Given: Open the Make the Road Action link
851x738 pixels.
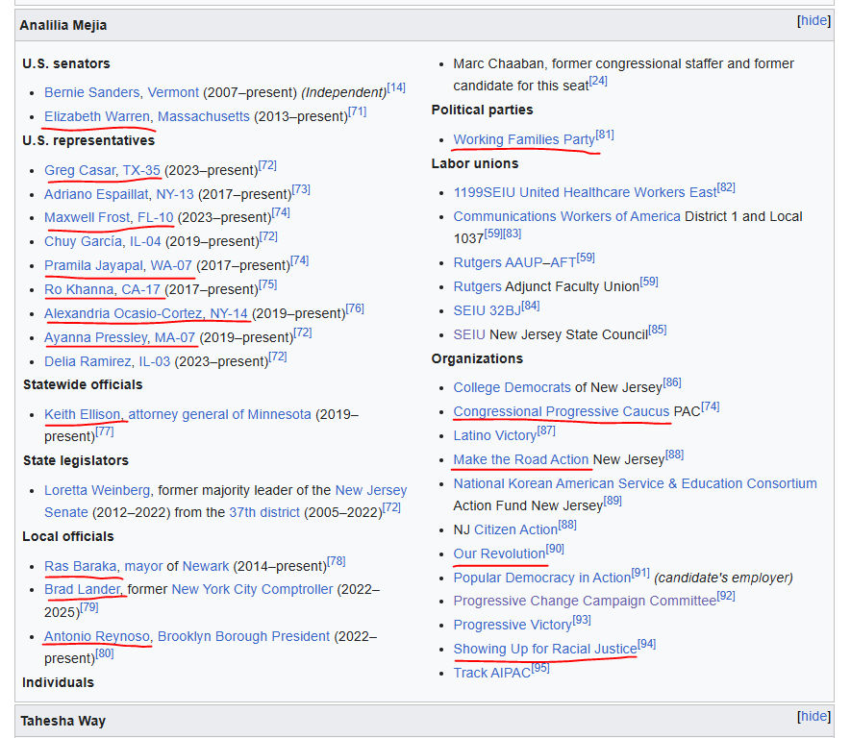Looking at the screenshot, I should [521, 460].
